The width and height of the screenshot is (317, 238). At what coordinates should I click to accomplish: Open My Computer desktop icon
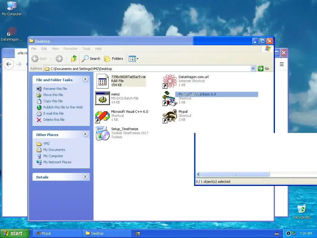pyautogui.click(x=12, y=8)
